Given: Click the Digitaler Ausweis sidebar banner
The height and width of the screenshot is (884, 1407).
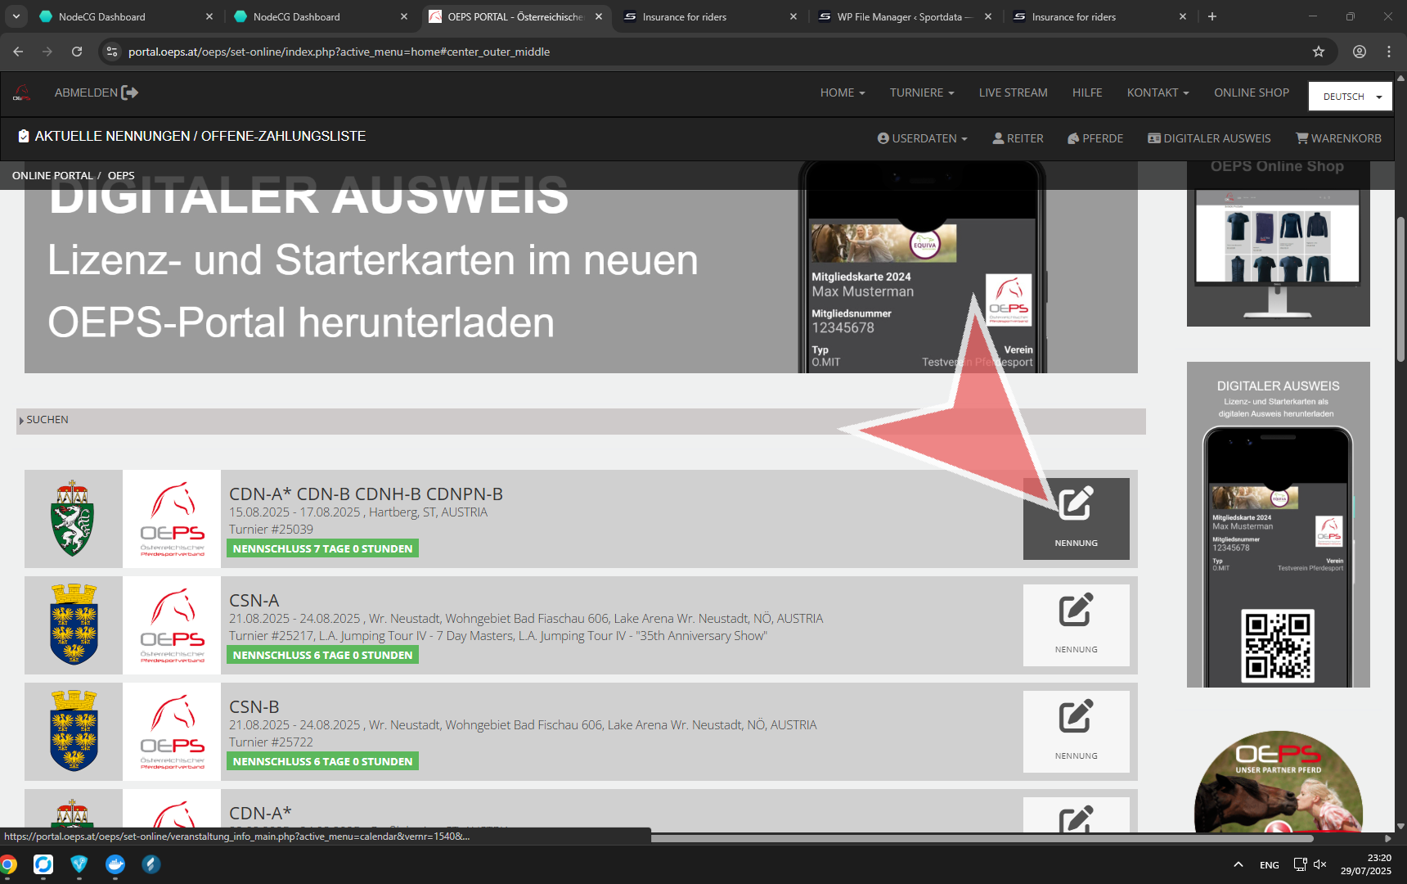Looking at the screenshot, I should pos(1278,525).
